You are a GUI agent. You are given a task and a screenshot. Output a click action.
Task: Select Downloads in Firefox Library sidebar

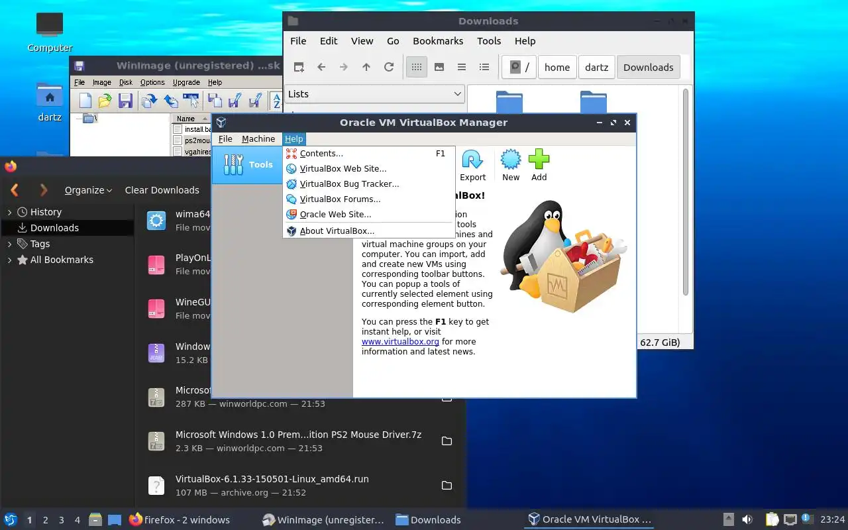click(x=67, y=228)
